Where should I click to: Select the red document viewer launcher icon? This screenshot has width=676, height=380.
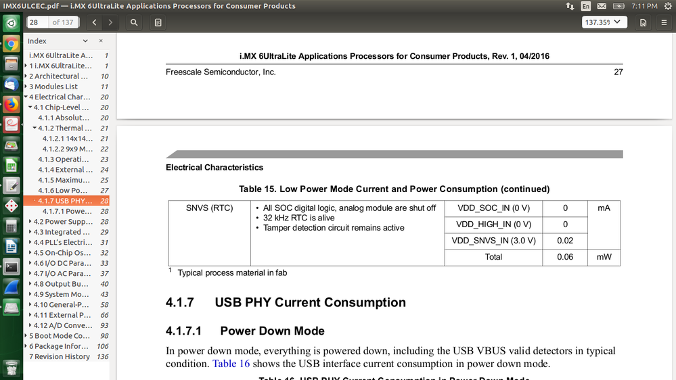pos(12,125)
